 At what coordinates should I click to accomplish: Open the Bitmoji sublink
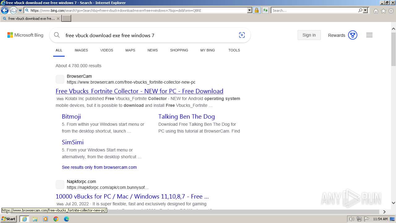tap(71, 116)
